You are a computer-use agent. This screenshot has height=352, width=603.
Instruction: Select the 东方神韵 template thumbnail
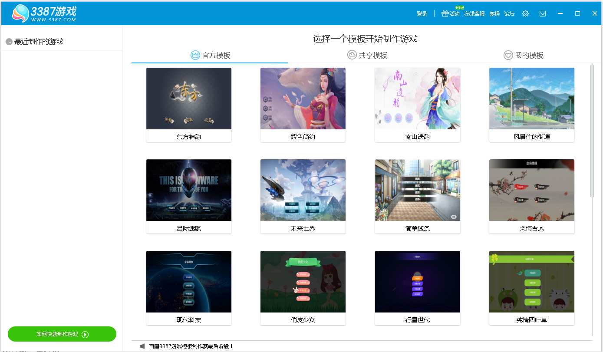pyautogui.click(x=189, y=99)
